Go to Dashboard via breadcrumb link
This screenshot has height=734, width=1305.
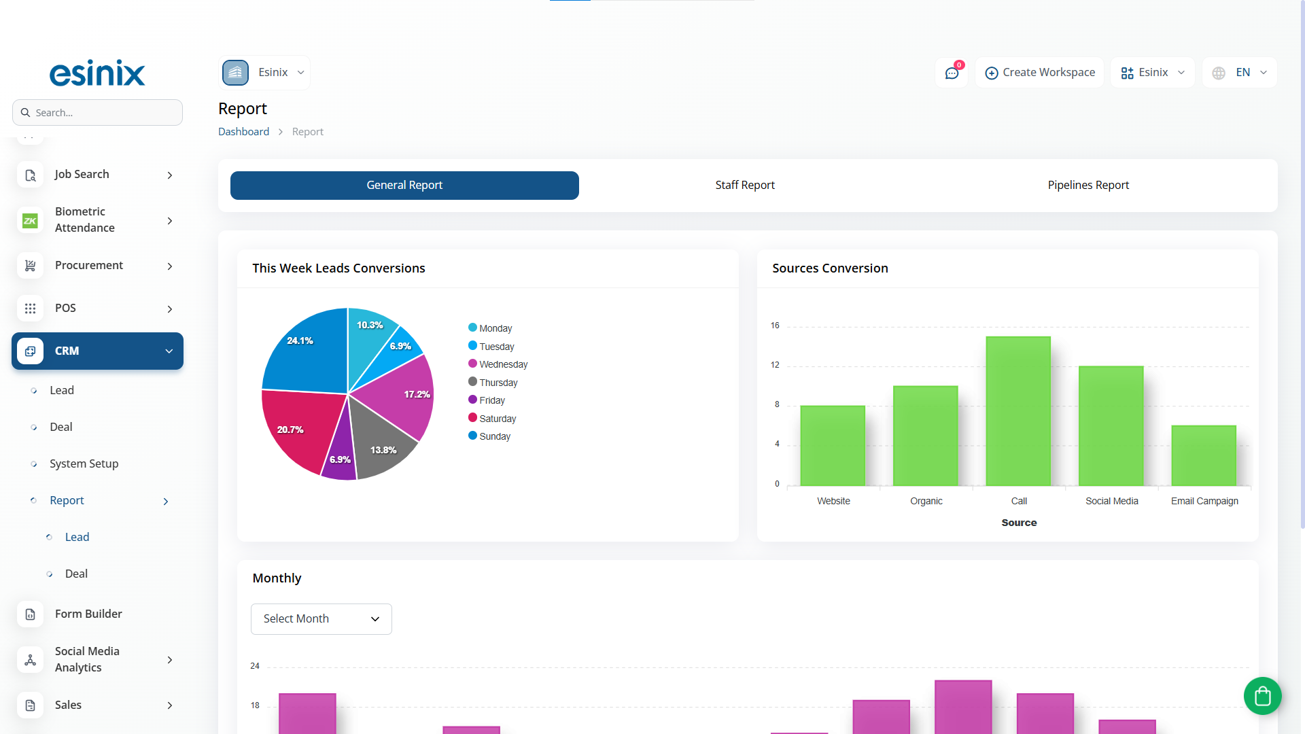click(x=243, y=132)
